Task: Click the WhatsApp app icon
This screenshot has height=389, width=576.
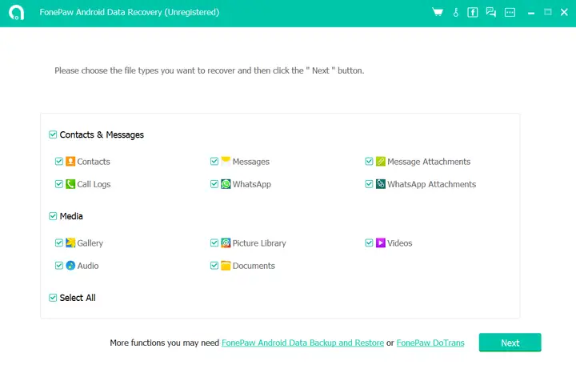Action: 226,184
